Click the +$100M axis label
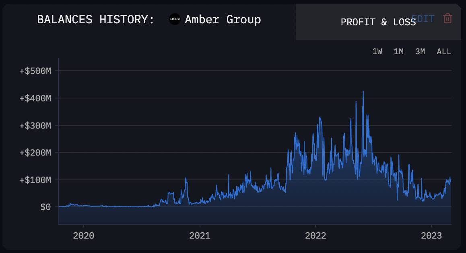Screen dimensions: 466x253 (35, 180)
